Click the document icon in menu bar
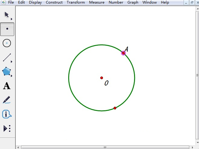199x149 pixels. pyautogui.click(x=3, y=2)
